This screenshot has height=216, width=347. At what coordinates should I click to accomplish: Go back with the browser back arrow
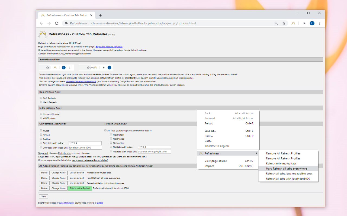(41, 23)
